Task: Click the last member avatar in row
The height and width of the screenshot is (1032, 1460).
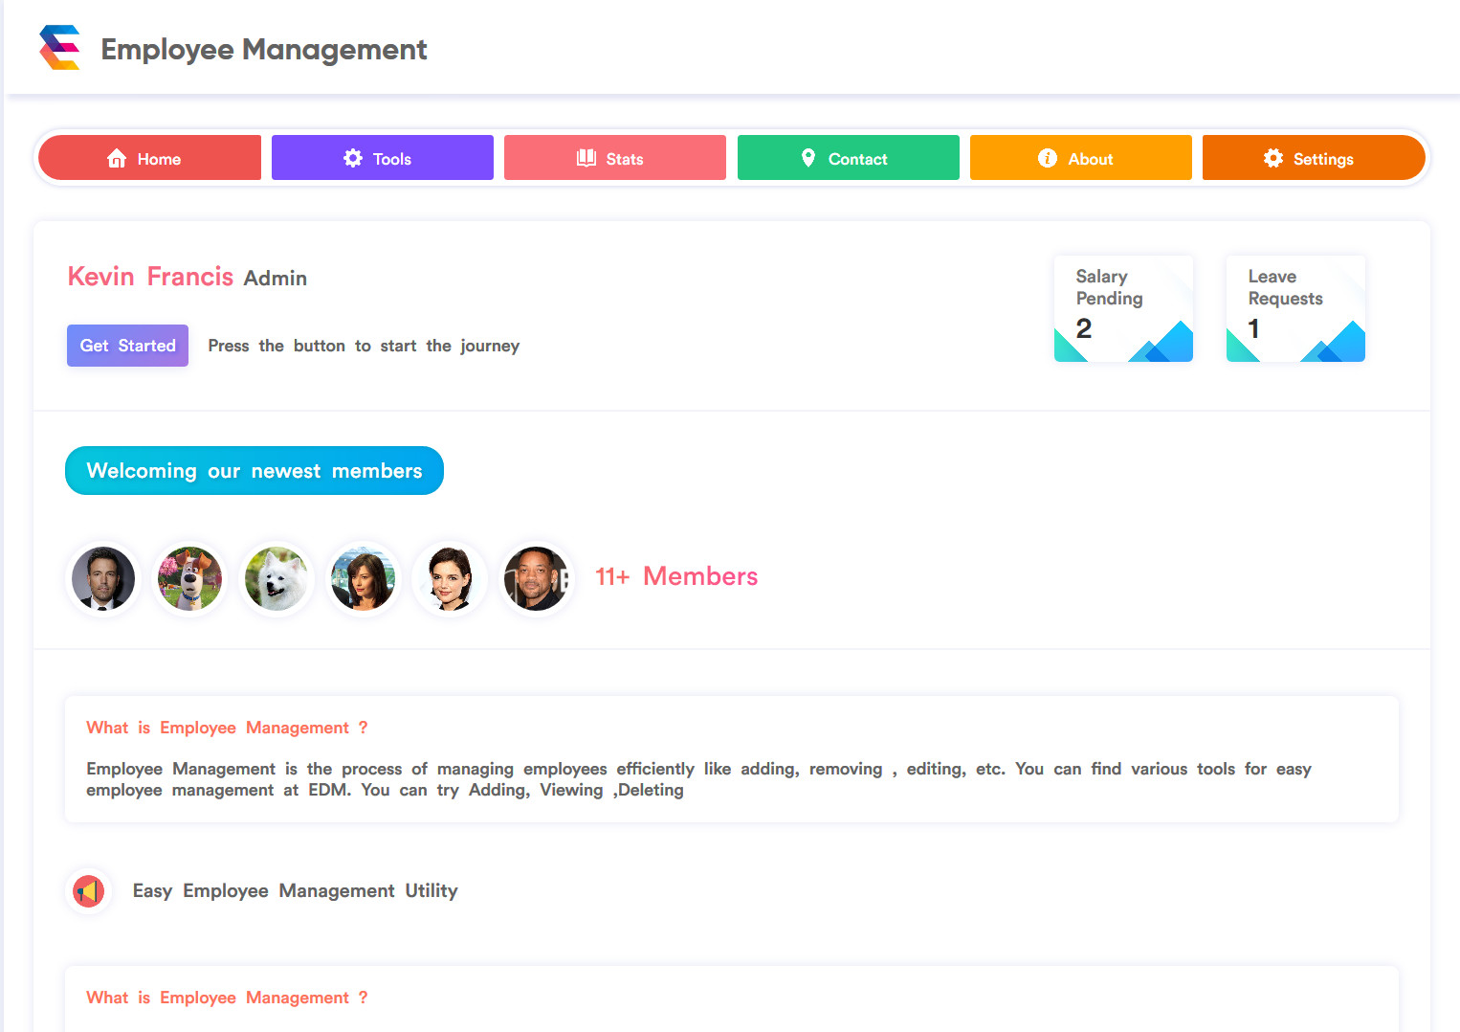Action: click(x=536, y=578)
